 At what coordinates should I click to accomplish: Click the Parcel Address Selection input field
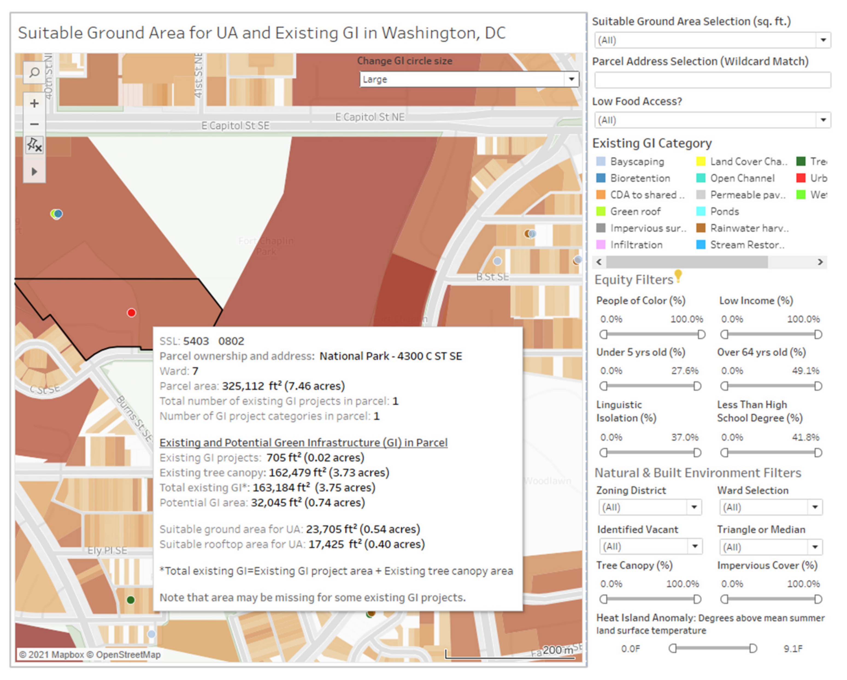coord(712,80)
